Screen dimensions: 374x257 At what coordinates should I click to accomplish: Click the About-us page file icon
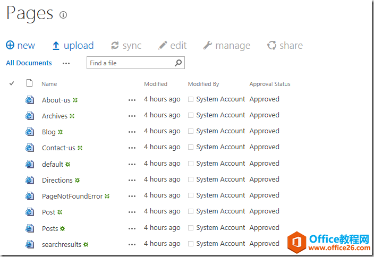pyautogui.click(x=30, y=100)
